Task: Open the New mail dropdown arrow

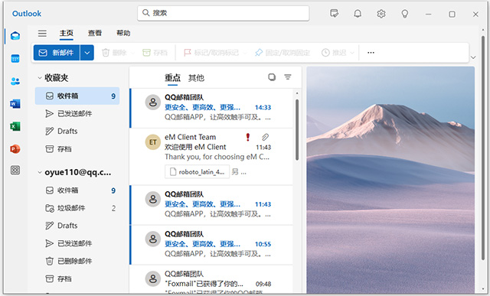Action: 87,53
